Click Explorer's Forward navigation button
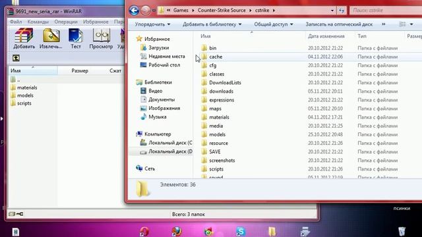The width and height of the screenshot is (422, 237). click(x=146, y=11)
